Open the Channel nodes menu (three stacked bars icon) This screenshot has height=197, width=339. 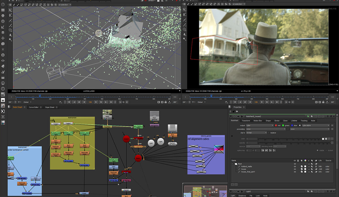pos(3,10)
